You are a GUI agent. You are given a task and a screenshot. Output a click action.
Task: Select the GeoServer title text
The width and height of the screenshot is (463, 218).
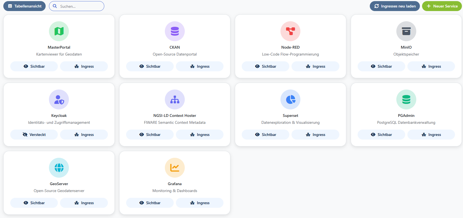[x=59, y=184]
